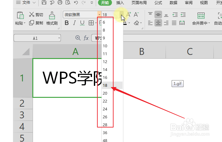
Task: Open the 页面布局 tab
Action: point(139,3)
